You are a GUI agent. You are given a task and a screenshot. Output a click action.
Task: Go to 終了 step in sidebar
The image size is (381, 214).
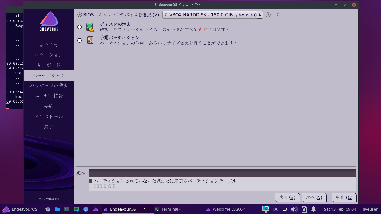49,127
